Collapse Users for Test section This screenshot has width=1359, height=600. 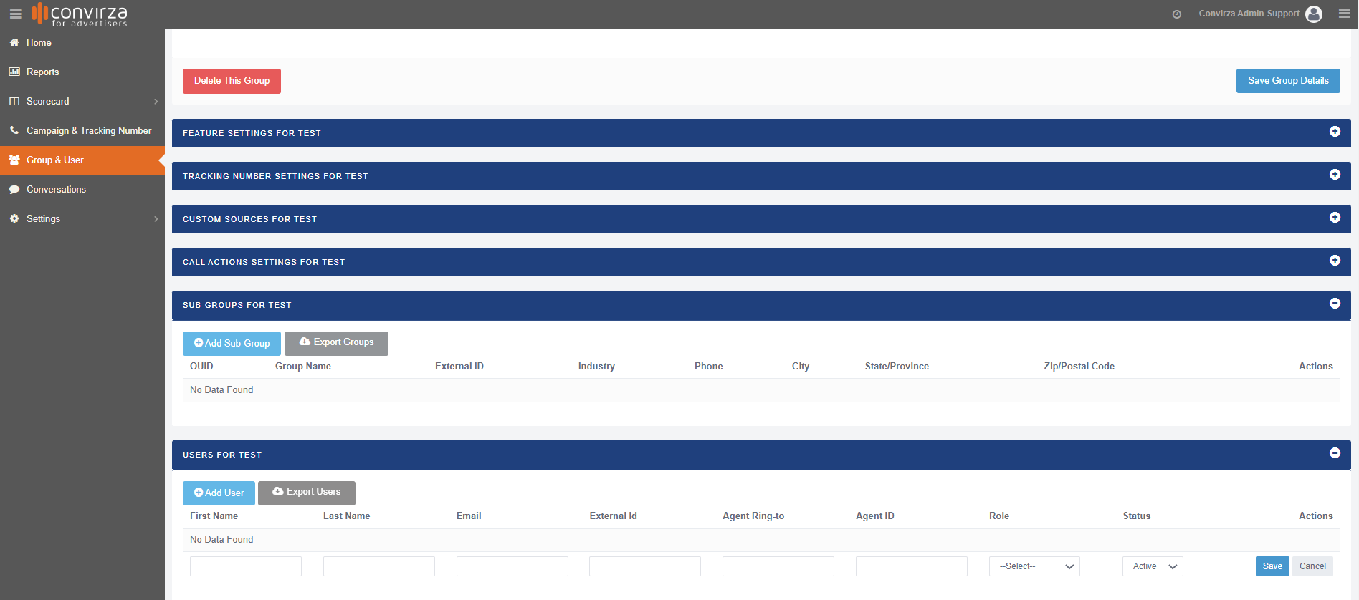(x=1335, y=453)
